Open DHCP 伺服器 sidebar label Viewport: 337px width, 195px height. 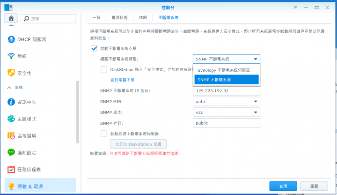pyautogui.click(x=32, y=39)
